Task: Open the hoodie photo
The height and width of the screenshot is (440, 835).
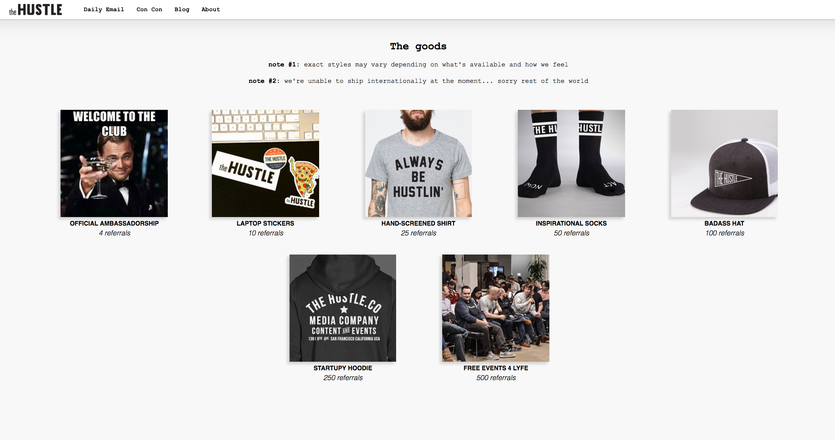Action: pos(343,308)
